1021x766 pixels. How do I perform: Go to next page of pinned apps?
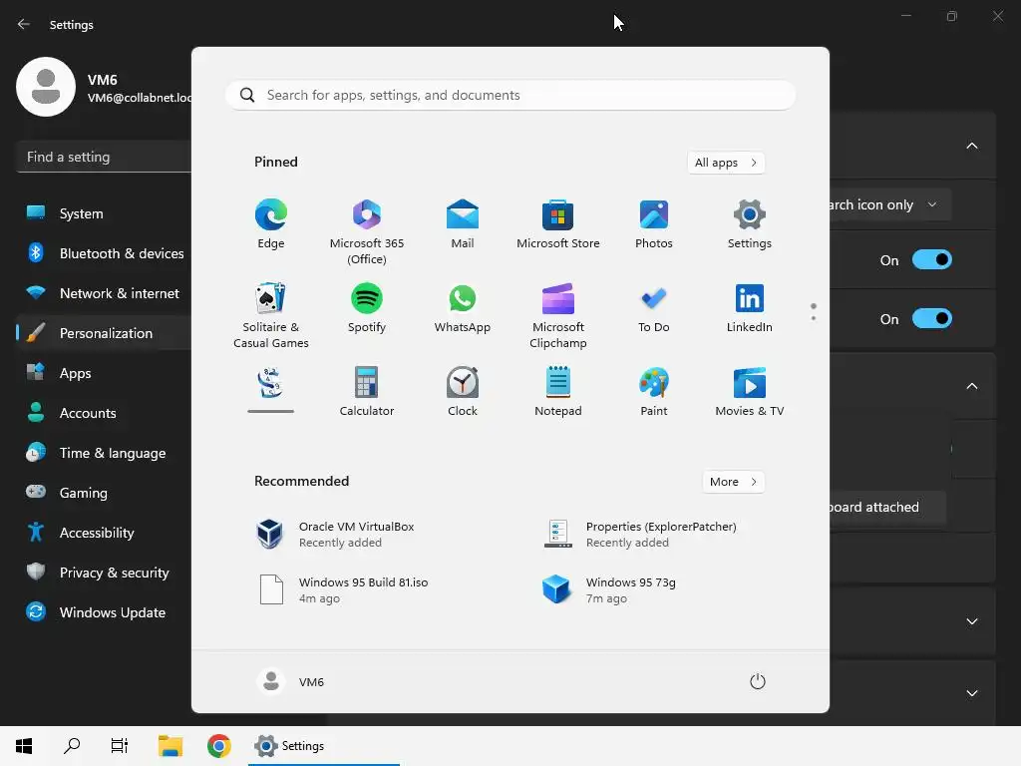pos(814,318)
